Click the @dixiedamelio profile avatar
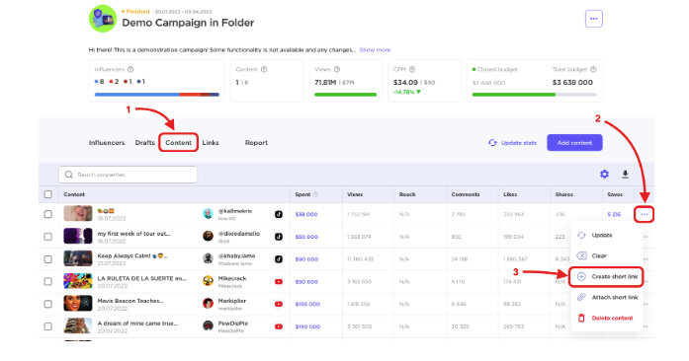This screenshot has height=361, width=689. click(x=208, y=237)
